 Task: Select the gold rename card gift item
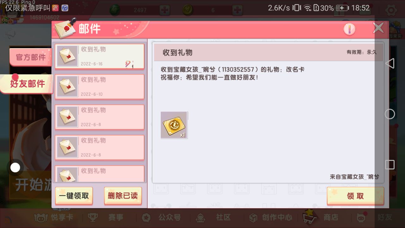point(174,125)
